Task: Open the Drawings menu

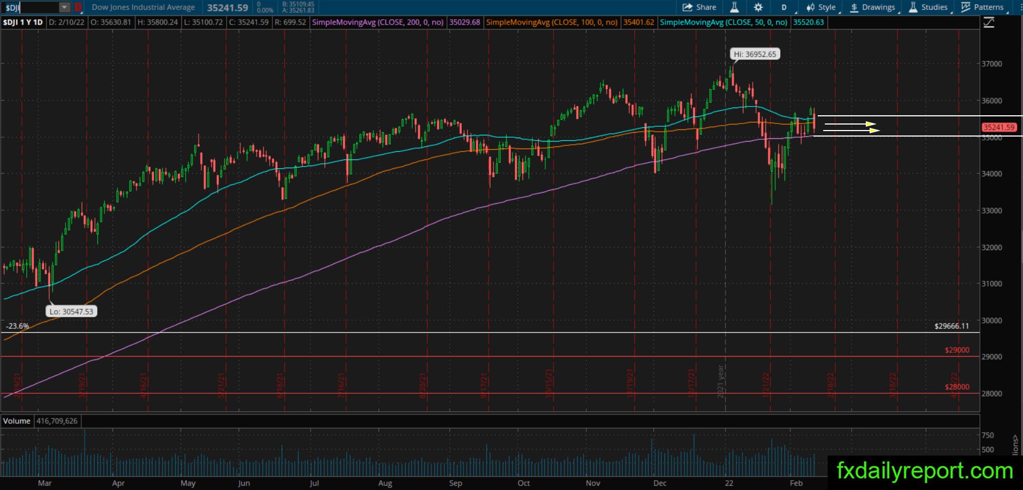Action: tap(873, 8)
